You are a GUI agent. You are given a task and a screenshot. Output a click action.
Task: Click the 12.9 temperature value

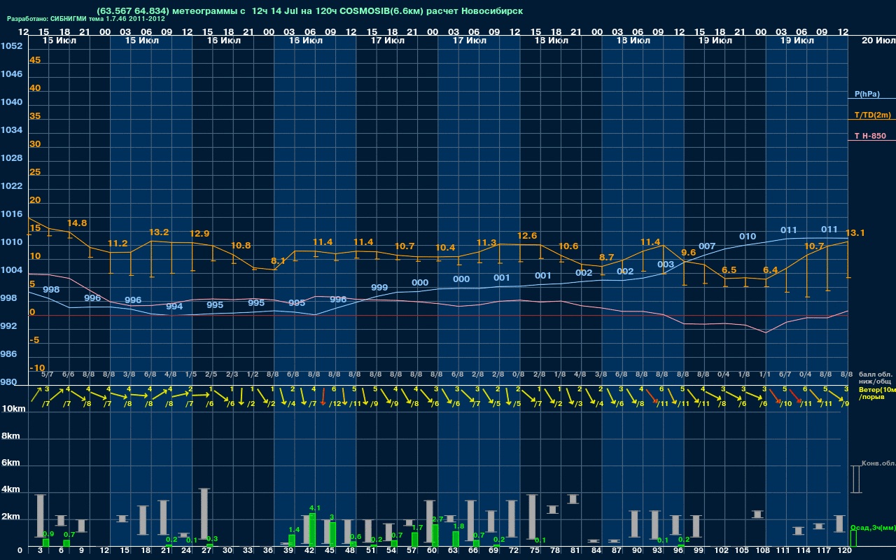pos(199,234)
